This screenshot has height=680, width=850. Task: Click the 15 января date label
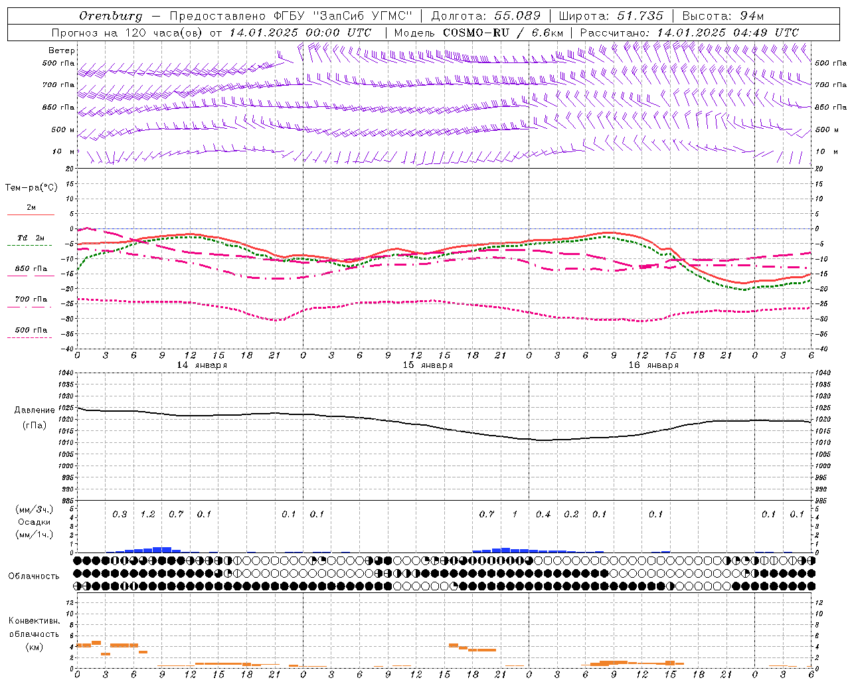428,365
